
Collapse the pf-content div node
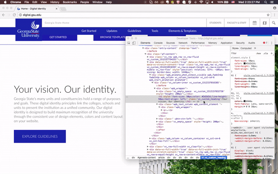(145, 54)
